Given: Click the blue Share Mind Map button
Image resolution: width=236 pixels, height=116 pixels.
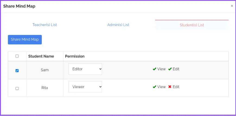Looking at the screenshot, I should tap(25, 40).
